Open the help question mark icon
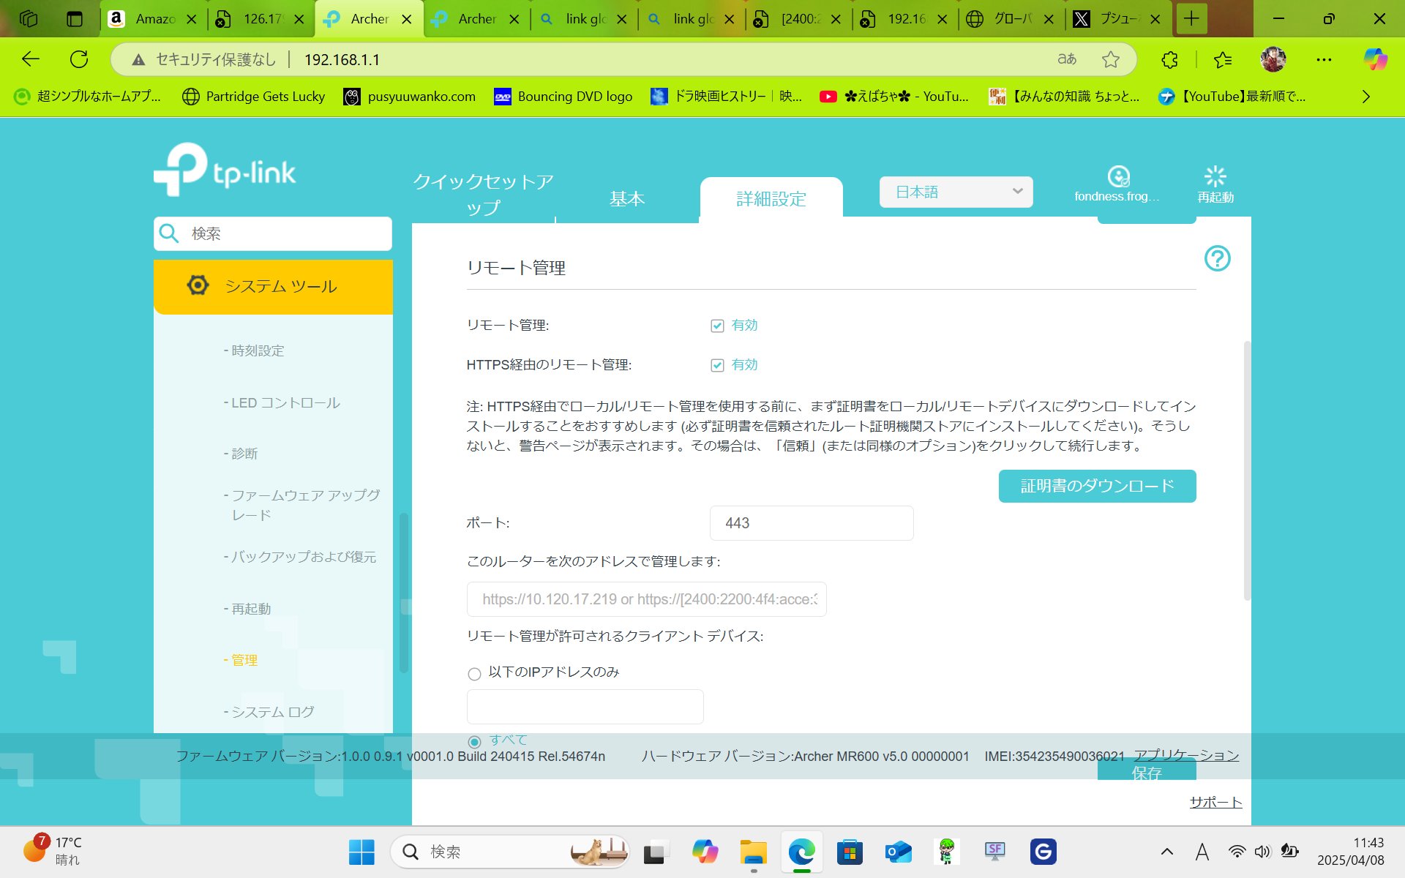The width and height of the screenshot is (1405, 878). (x=1217, y=258)
